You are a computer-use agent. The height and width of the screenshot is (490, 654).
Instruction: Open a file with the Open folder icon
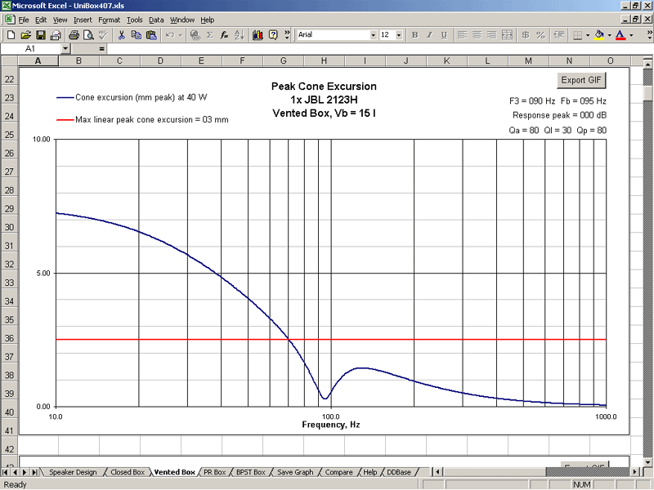click(x=25, y=35)
